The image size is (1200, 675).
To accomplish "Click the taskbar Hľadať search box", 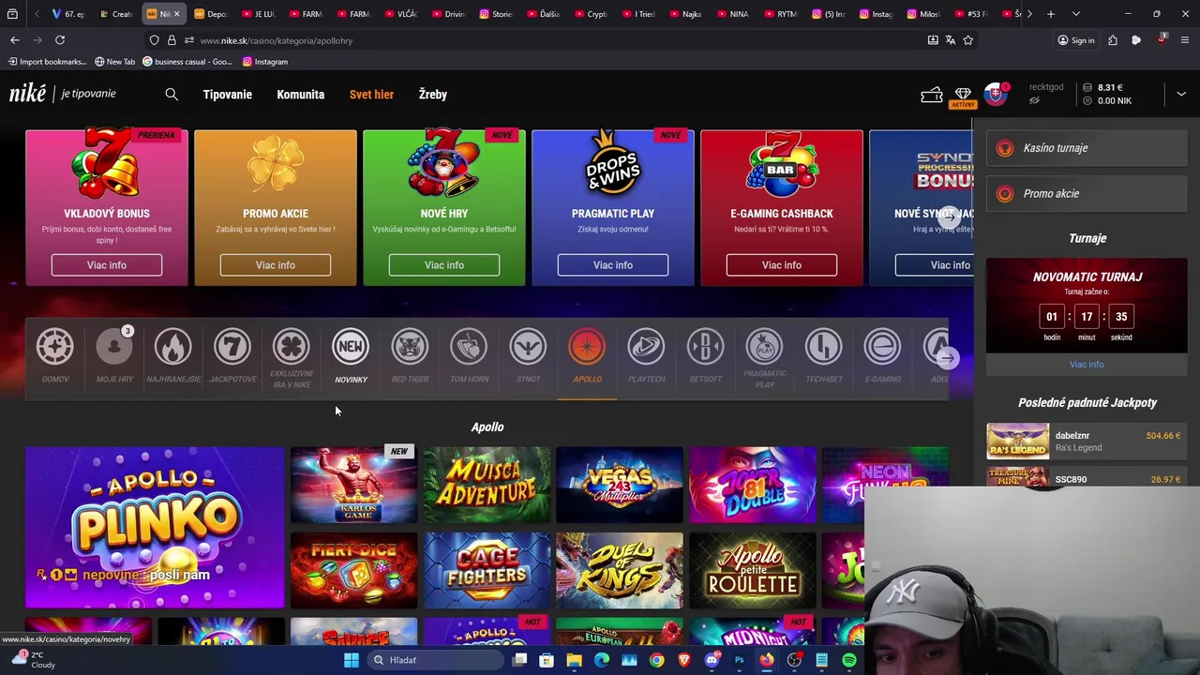I will click(435, 660).
